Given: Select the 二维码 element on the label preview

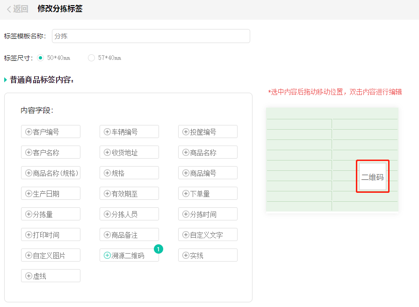Looking at the screenshot, I should [372, 176].
